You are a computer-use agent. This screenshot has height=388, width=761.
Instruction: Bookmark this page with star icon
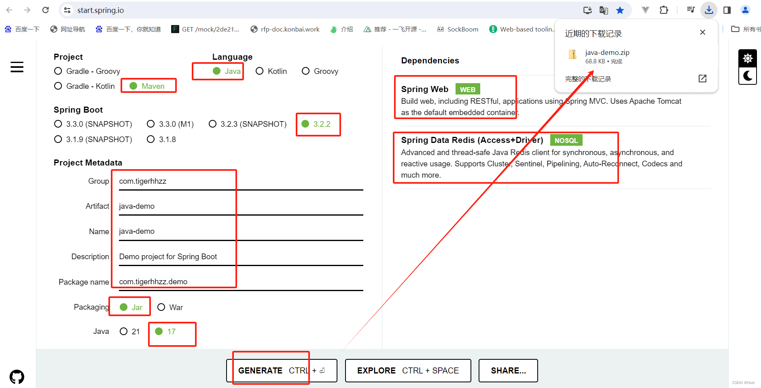click(620, 10)
